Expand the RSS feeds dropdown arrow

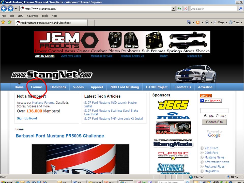(x=202, y=22)
